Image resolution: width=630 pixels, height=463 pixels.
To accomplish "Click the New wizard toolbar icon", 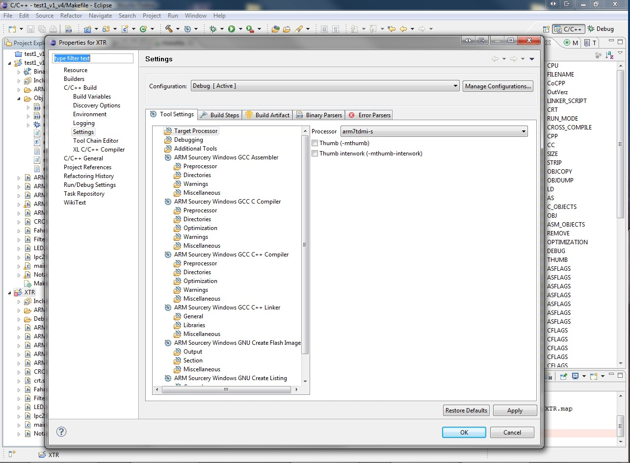I will click(x=12, y=29).
